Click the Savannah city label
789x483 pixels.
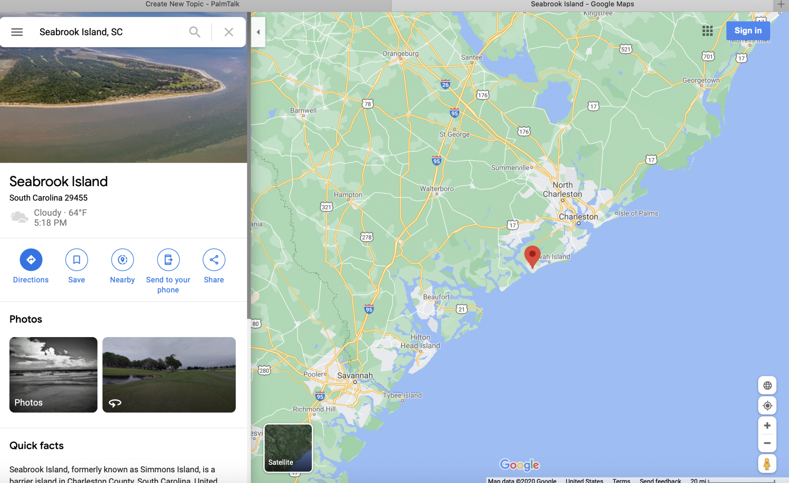[x=355, y=375]
